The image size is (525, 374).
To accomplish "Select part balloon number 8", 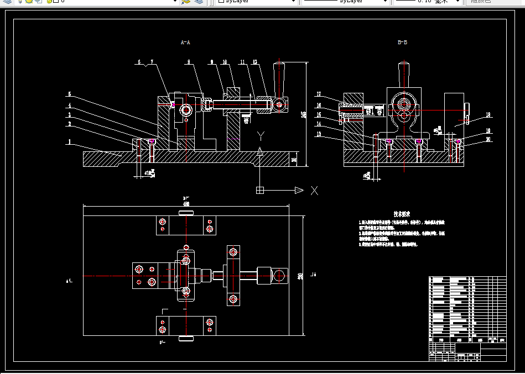I will click(189, 62).
